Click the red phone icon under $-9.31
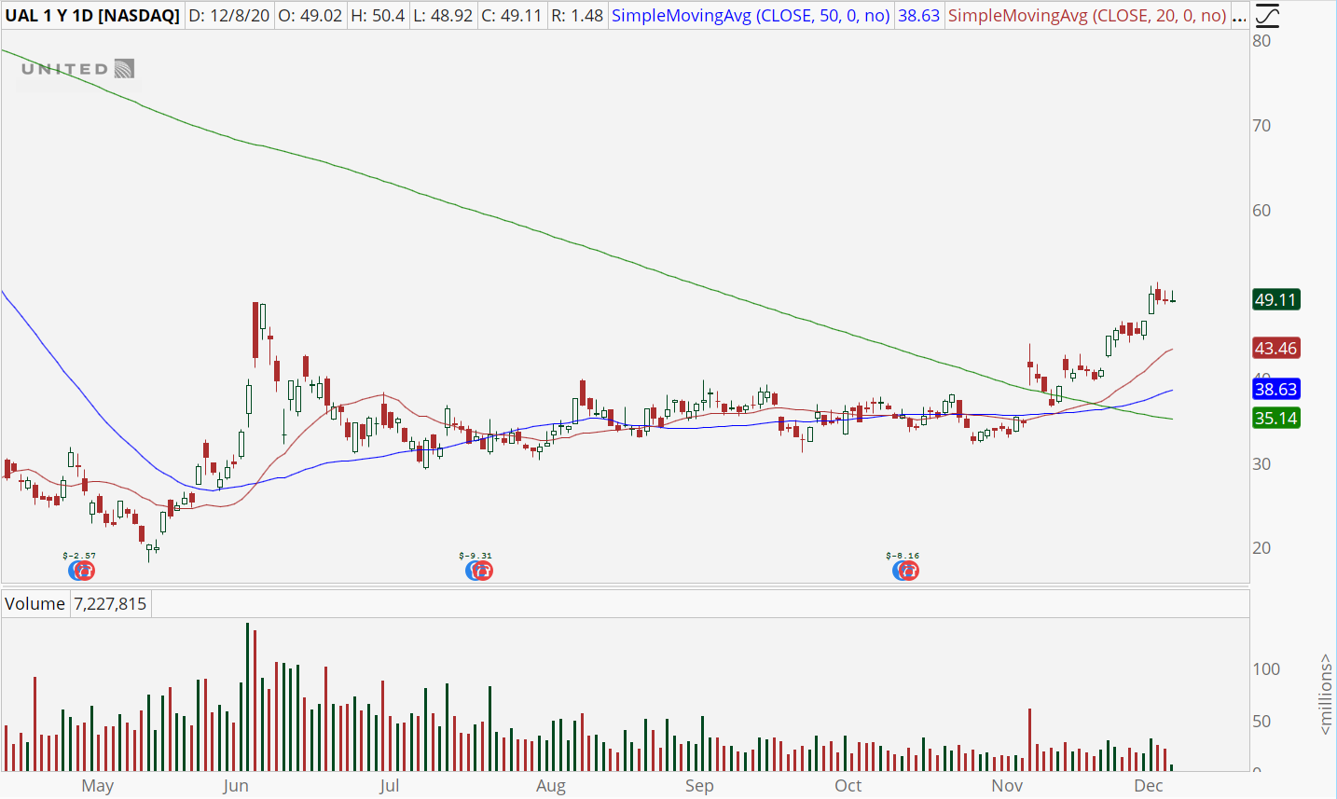 click(x=482, y=571)
